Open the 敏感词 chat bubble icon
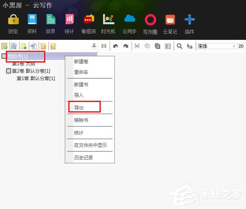This screenshot has width=246, height=209. coord(89,19)
